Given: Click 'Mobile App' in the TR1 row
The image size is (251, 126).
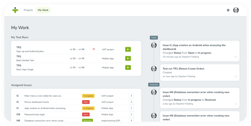Looking at the screenshot, I should point(108,58).
